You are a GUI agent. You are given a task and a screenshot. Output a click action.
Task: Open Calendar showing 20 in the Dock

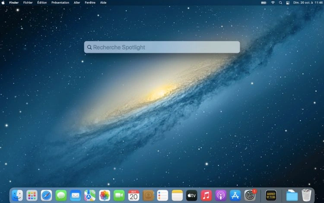pos(133,195)
